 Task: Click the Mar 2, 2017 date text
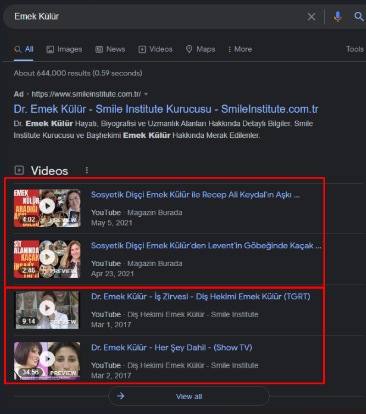click(111, 376)
